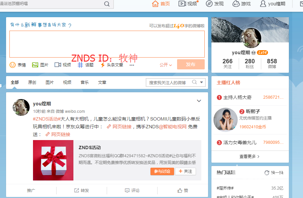Open the dropdown beside 搜索我关注的人的微博

tap(201, 82)
